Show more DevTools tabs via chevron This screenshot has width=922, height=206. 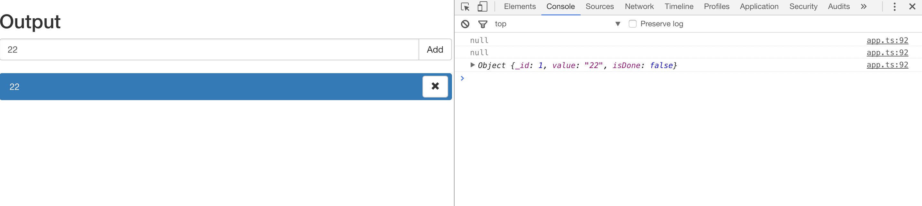tap(863, 7)
